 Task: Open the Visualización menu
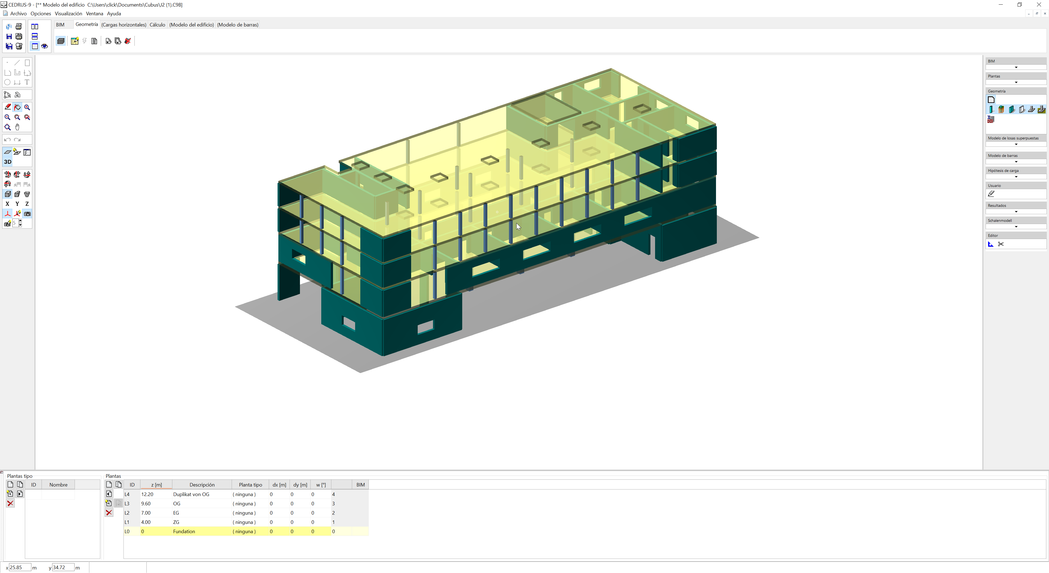(68, 13)
